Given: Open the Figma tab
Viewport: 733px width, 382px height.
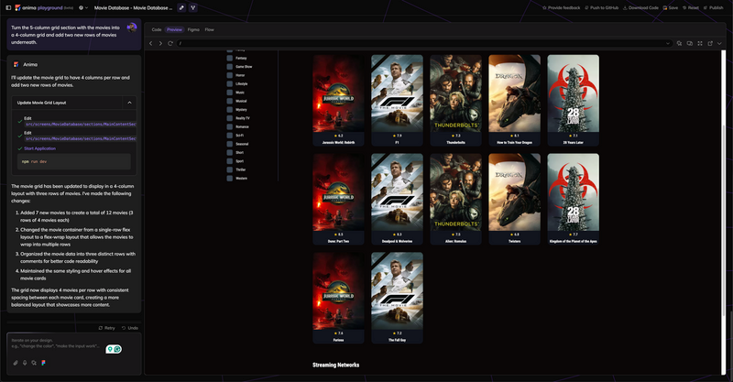Looking at the screenshot, I should pos(193,29).
